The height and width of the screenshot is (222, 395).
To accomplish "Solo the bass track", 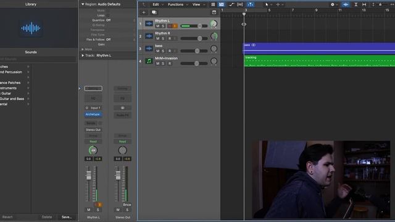I will [163, 51].
